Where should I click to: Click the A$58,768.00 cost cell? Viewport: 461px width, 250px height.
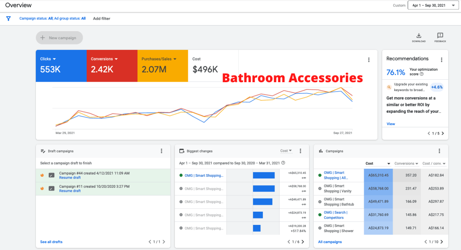378,188
